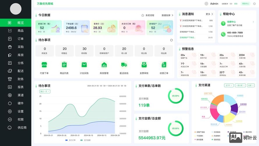
Task: Toggle the 支付金额 legend in line chart
Action: (x=85, y=140)
